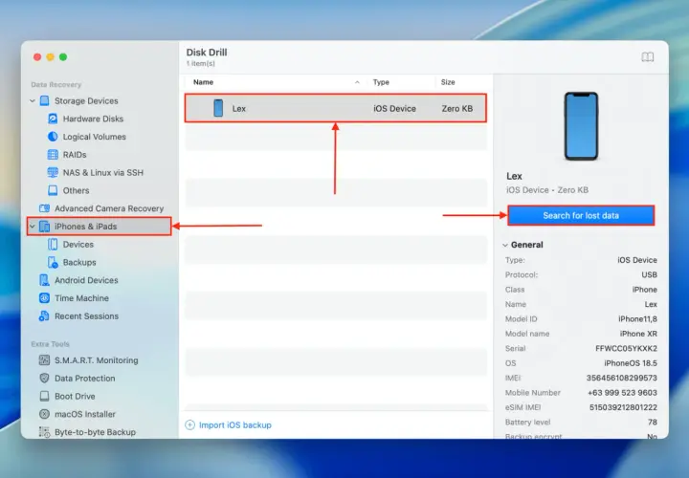Select Logical Volumes in the sidebar
The width and height of the screenshot is (689, 478).
pos(94,137)
